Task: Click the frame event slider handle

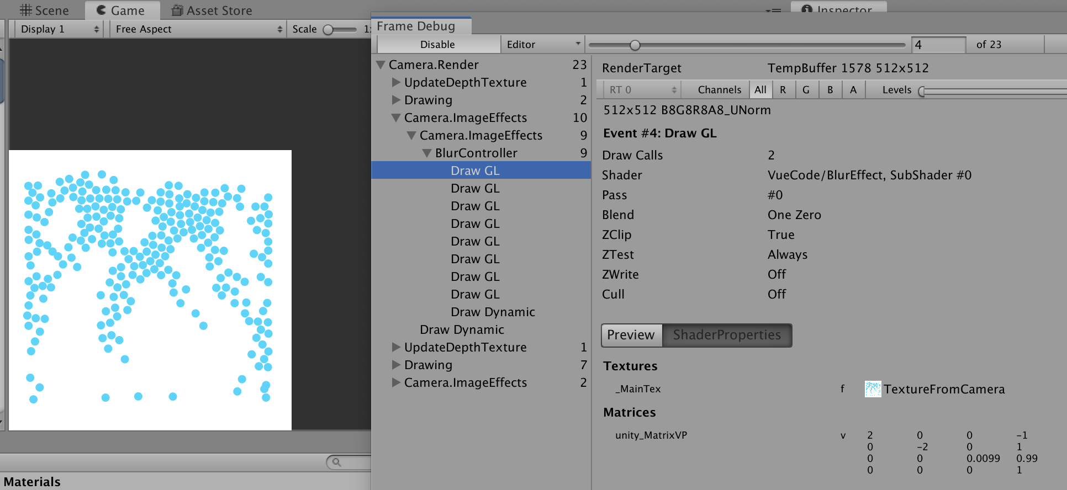Action: (x=635, y=45)
